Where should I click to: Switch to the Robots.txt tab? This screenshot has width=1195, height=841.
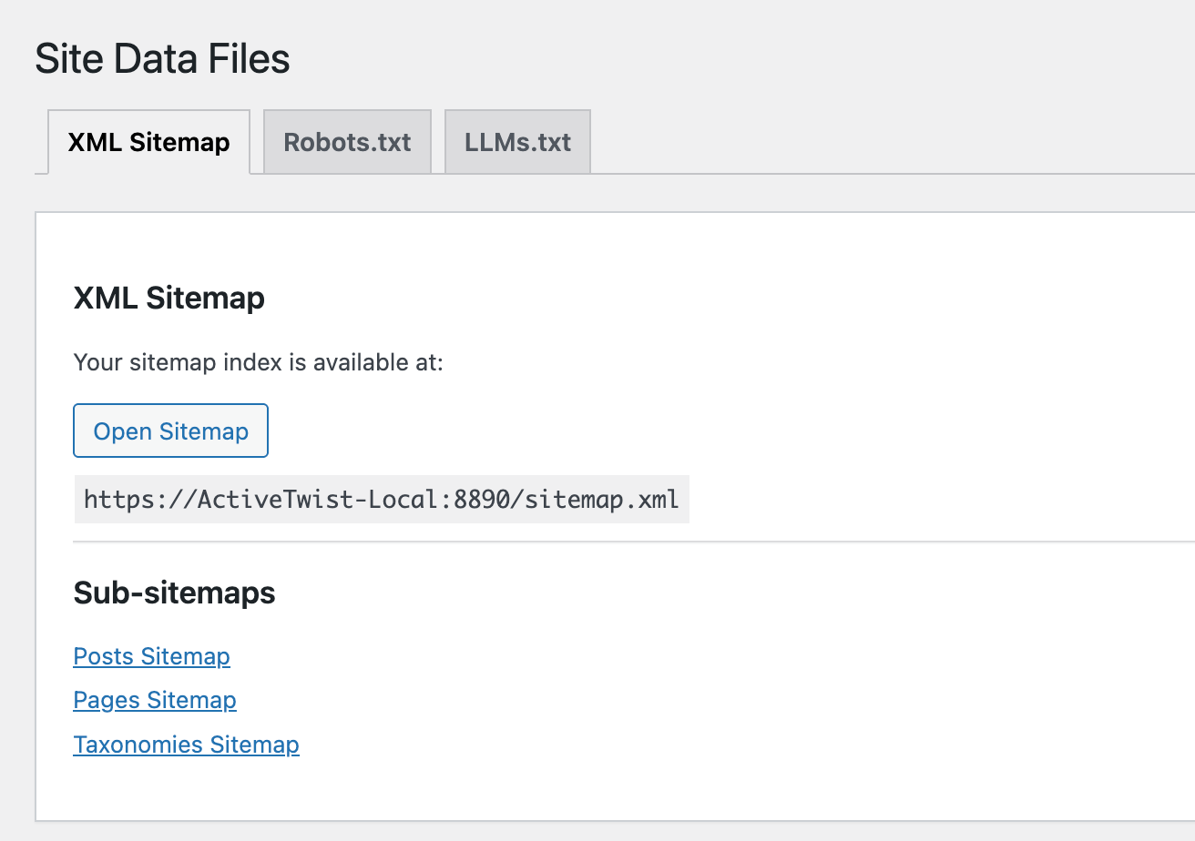(x=347, y=142)
